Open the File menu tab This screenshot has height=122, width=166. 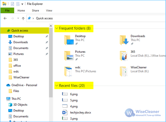7,11
